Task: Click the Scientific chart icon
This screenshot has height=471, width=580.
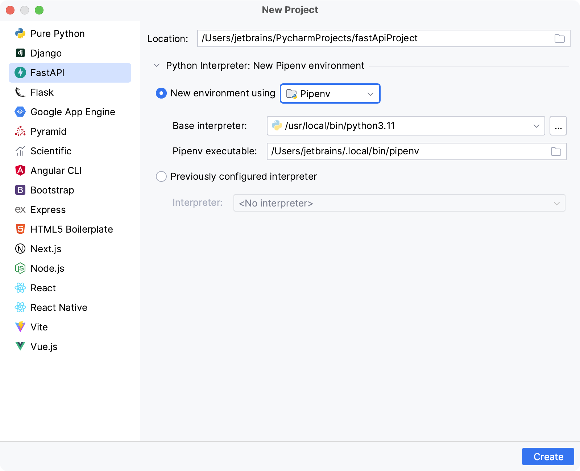Action: point(20,151)
